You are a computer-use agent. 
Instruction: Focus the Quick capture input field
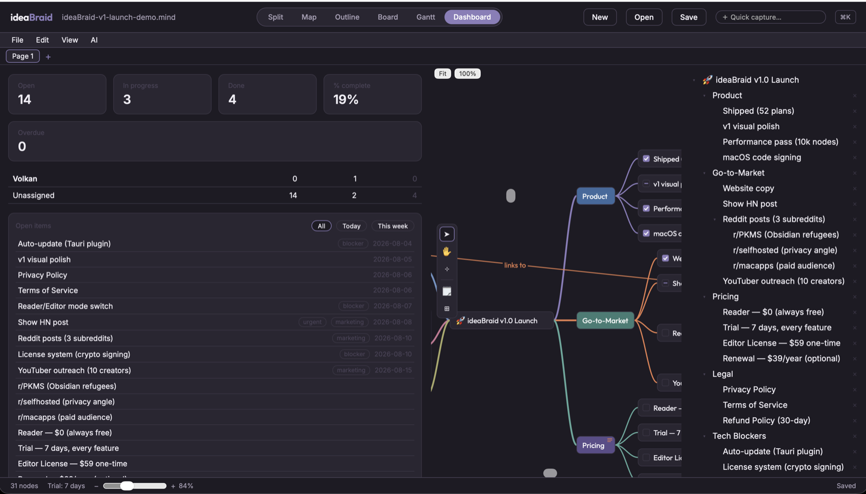[x=771, y=17]
